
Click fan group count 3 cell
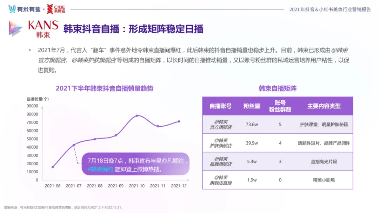coord(280,161)
